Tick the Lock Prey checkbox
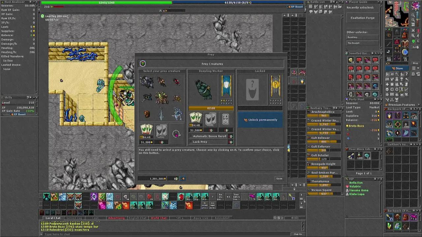The width and height of the screenshot is (422, 237). tap(191, 142)
